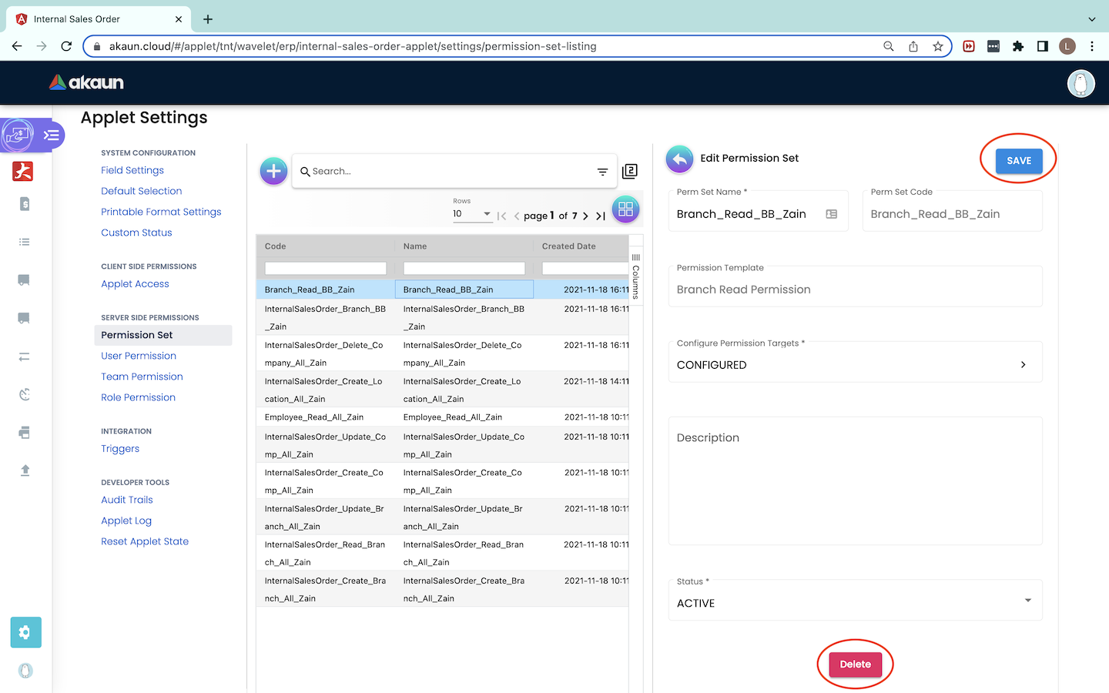Open the sidebar menu toggle icon
Screen dimensions: 1109x693
pyautogui.click(x=51, y=136)
